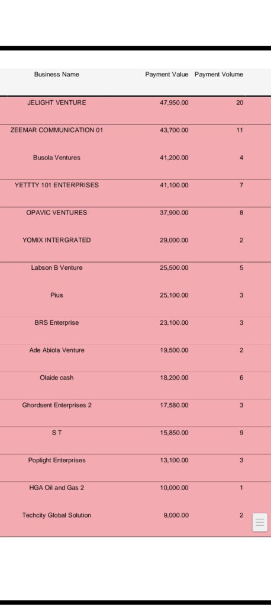Tap the YOMIX INTERGRATED business name
271x607 pixels.
click(x=56, y=240)
